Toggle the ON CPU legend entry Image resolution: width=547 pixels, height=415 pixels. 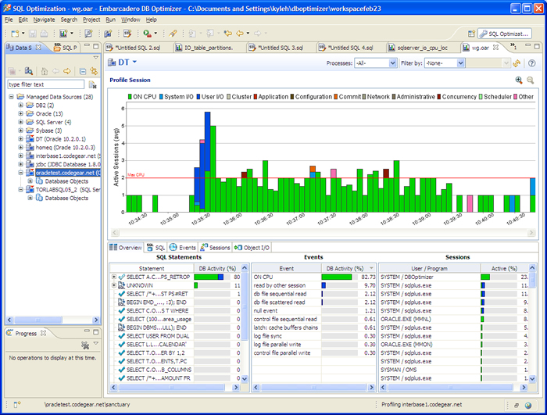[145, 97]
